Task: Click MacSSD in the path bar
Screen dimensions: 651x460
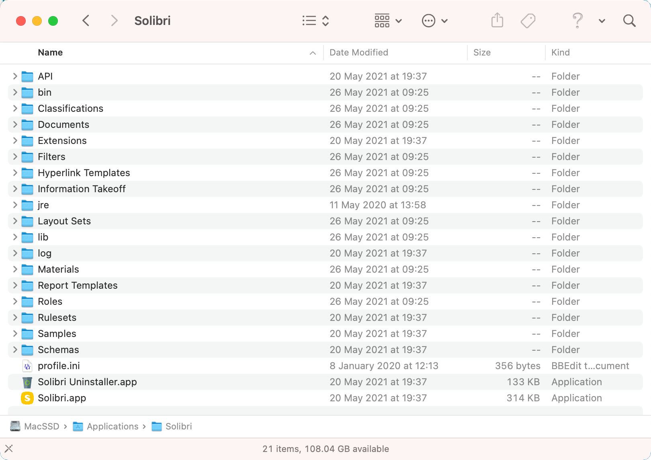Action: [x=42, y=426]
